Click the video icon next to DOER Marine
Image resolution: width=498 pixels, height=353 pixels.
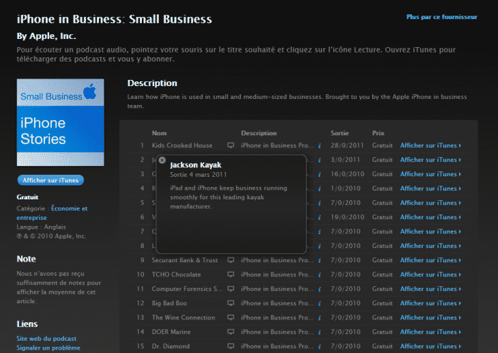(x=231, y=332)
